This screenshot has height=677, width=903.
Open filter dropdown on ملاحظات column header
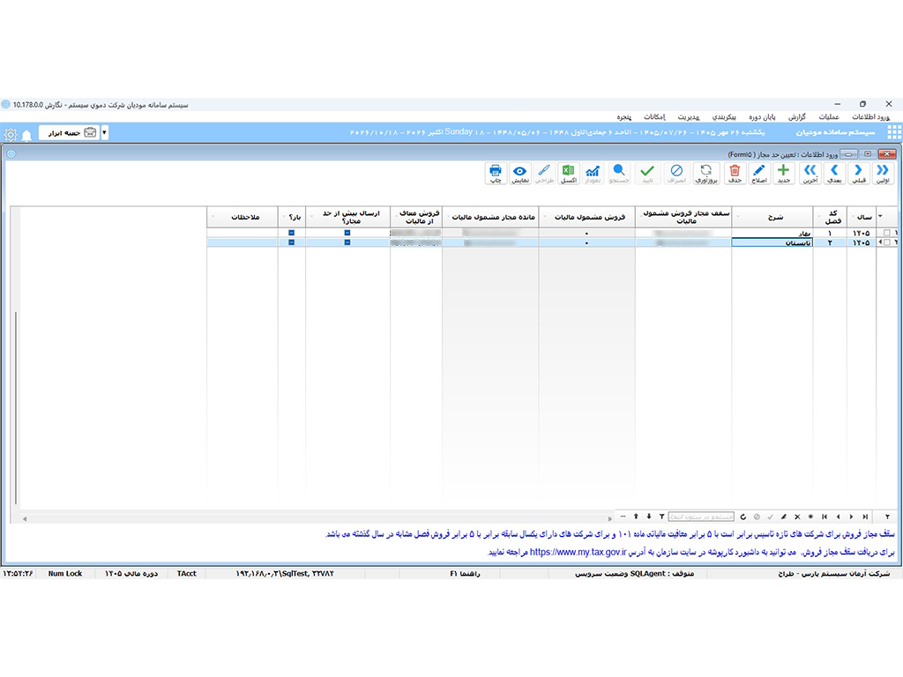click(213, 217)
